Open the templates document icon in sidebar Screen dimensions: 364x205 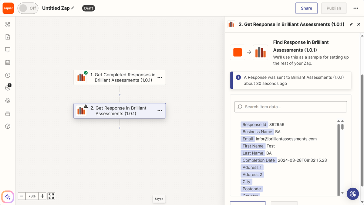(x=8, y=36)
